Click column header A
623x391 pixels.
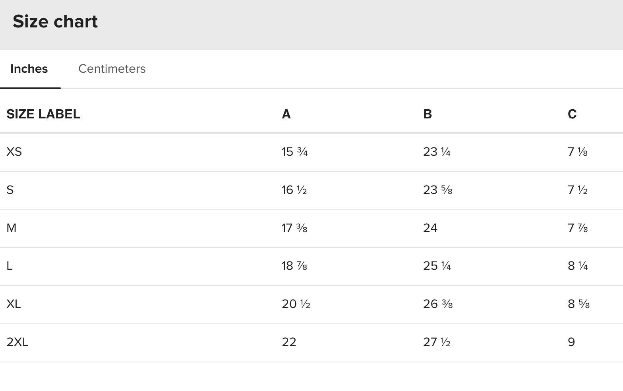286,114
